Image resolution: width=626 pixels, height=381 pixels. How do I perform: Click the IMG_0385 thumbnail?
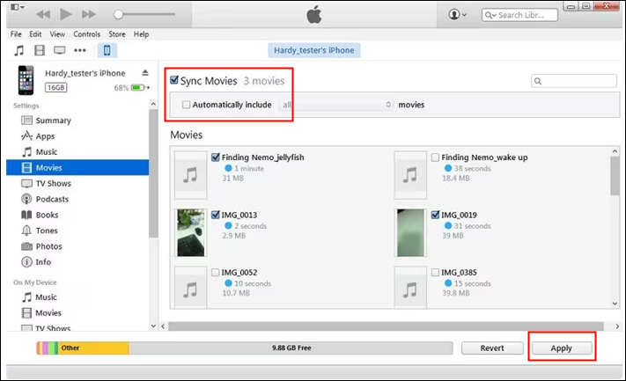coord(410,287)
